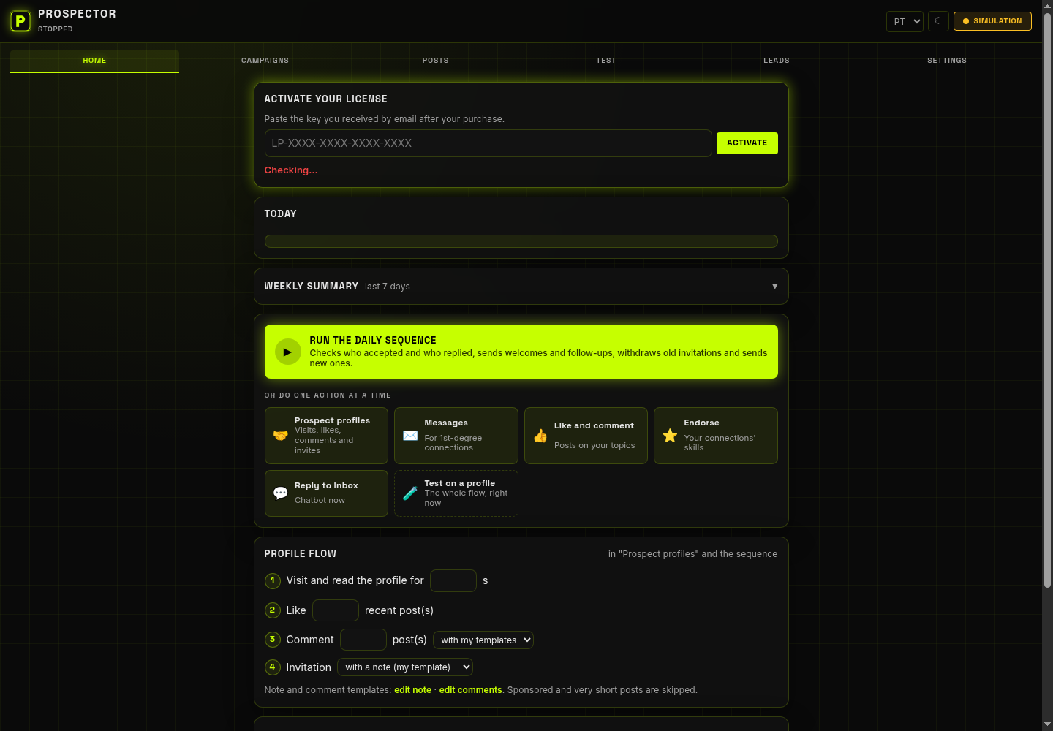Click the 'edit comments' link
Viewport: 1053px width, 731px height.
click(470, 690)
